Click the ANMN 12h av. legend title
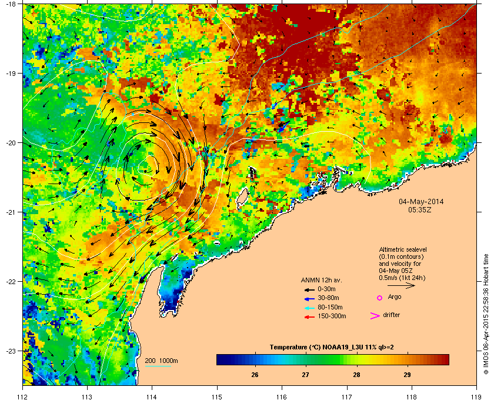 [321, 280]
